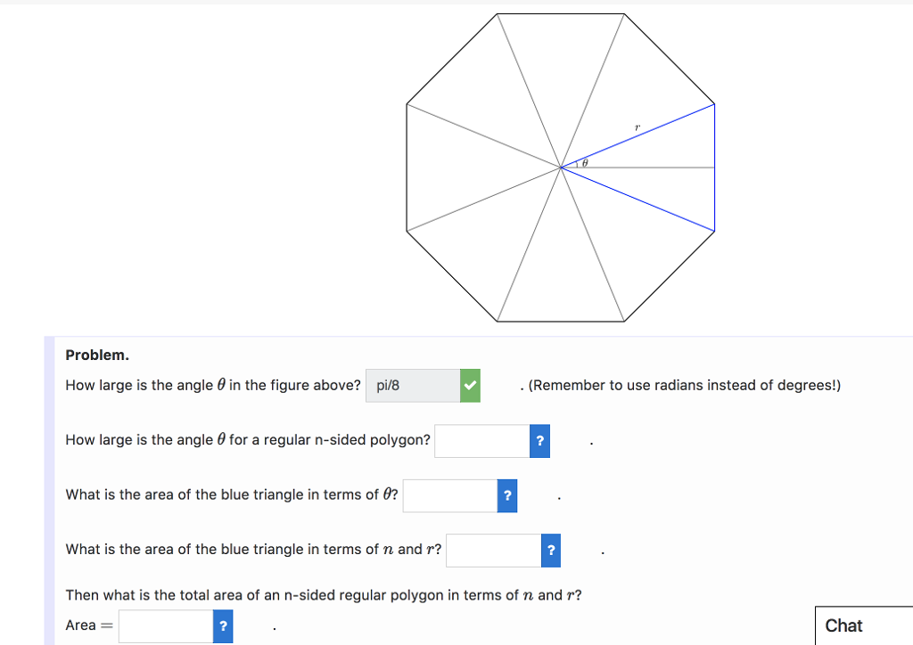Open help for the area in n and r
Image resolution: width=913 pixels, height=645 pixels.
coord(550,550)
